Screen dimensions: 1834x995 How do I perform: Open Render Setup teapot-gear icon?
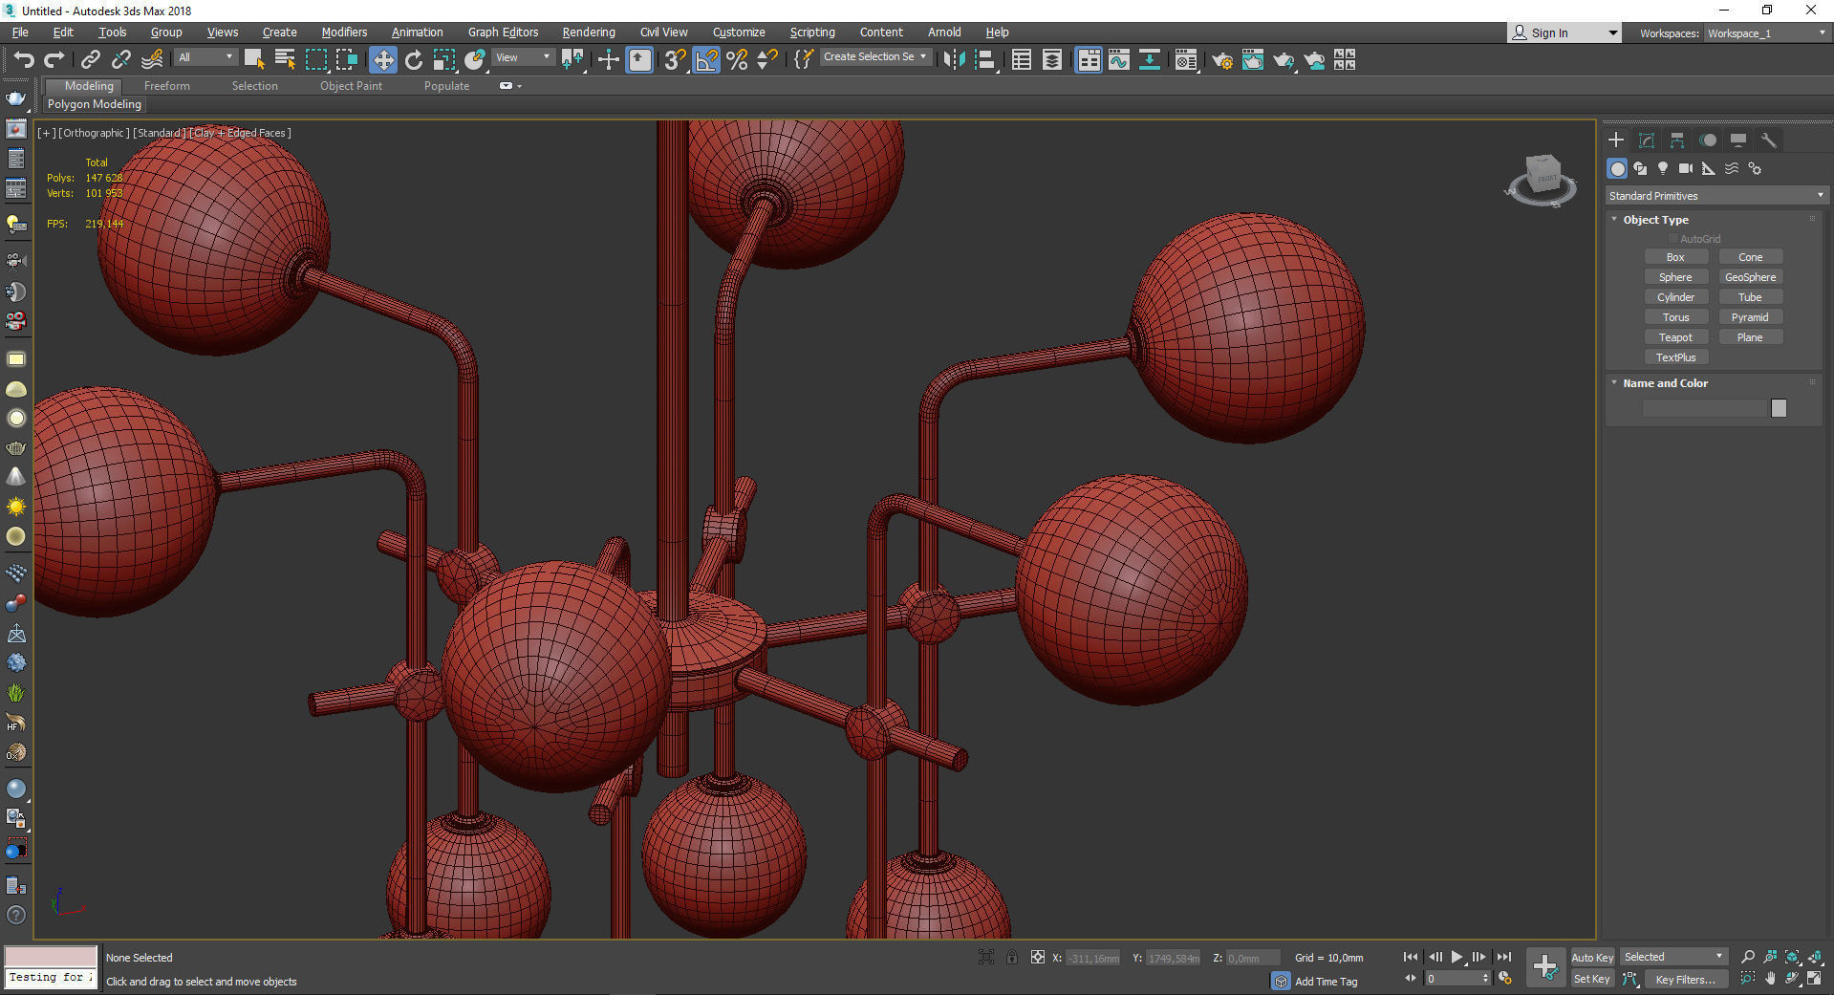click(1221, 60)
